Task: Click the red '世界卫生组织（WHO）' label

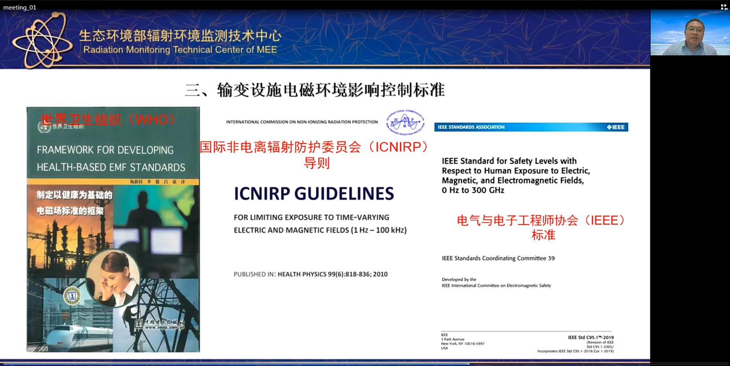Action: tap(108, 120)
